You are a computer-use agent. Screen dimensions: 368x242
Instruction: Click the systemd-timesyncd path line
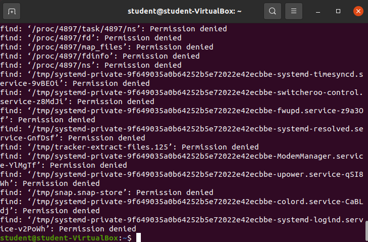click(182, 74)
